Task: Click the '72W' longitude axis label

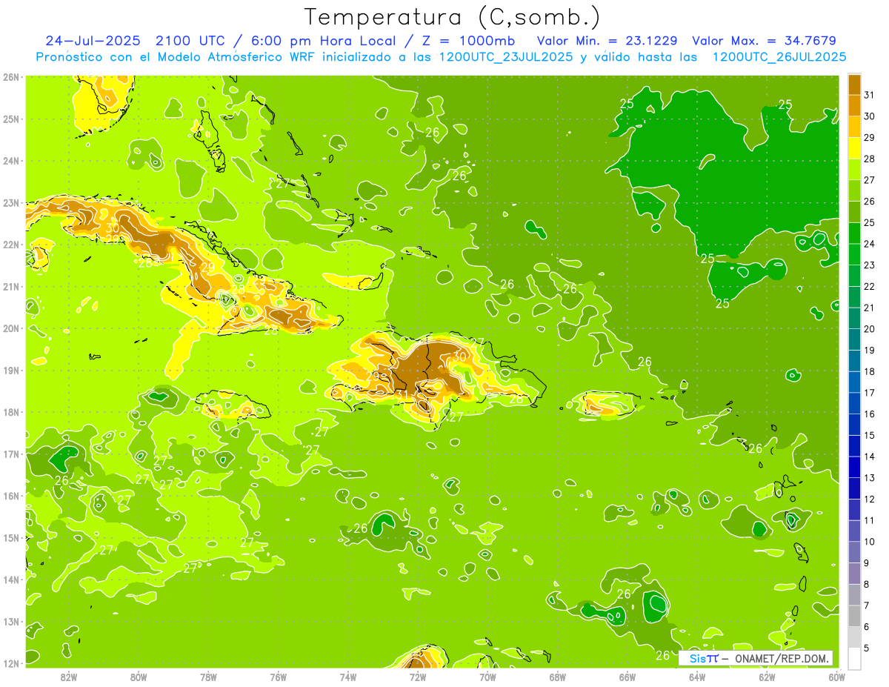Action: 418,677
